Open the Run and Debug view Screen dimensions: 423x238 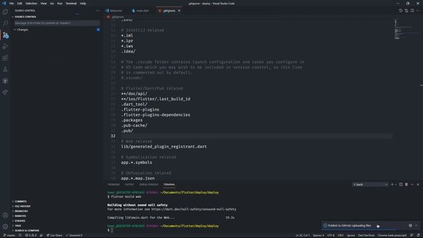pos(5,46)
